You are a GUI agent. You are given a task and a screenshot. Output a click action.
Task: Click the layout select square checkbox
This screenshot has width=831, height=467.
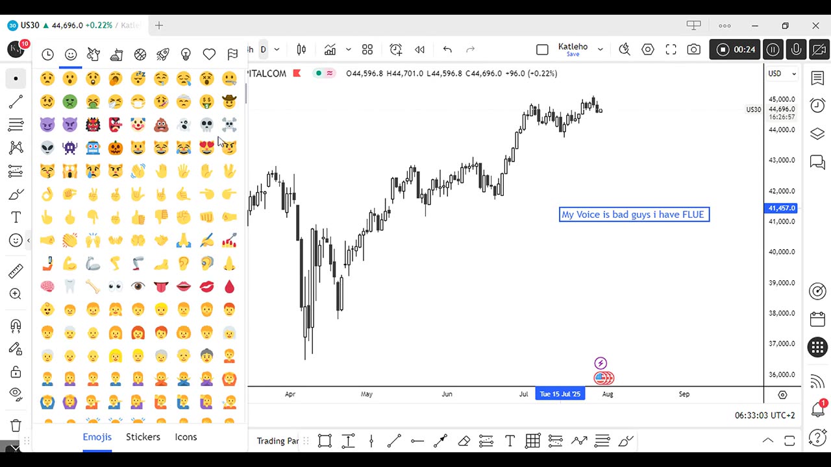[542, 49]
